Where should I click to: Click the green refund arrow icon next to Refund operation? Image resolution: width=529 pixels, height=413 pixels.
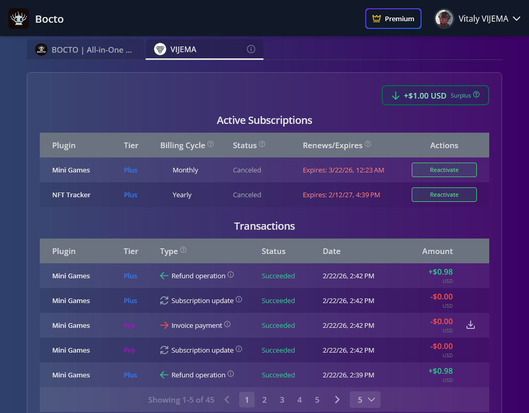pos(164,276)
